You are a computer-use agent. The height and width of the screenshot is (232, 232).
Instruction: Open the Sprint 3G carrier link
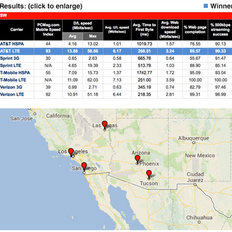(10, 58)
